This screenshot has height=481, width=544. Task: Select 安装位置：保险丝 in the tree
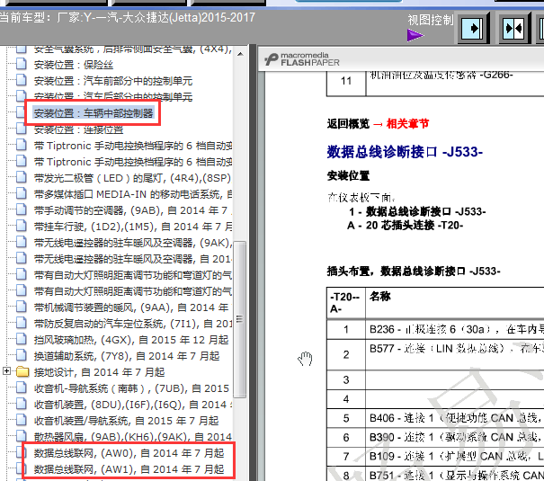74,65
